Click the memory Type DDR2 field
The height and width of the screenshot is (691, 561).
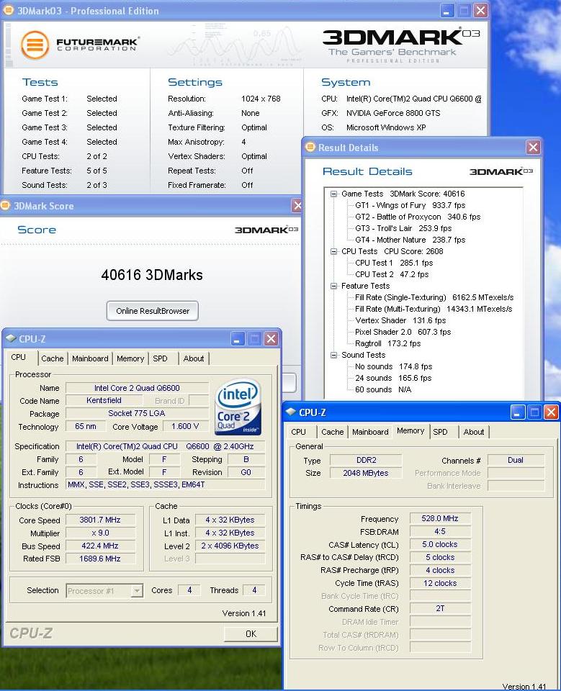[366, 460]
